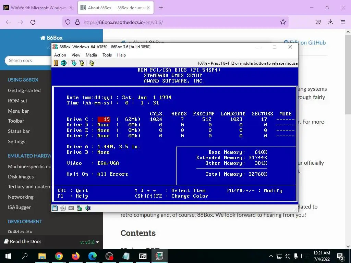351x263 pixels.
Task: Click the network status bar icon
Action: pos(79,209)
